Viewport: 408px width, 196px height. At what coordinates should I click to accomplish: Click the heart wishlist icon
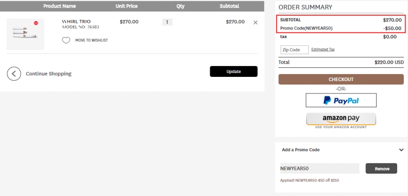[x=66, y=40]
